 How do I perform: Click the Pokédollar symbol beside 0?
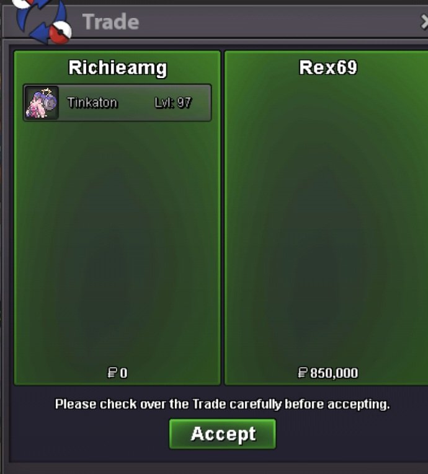coord(112,373)
